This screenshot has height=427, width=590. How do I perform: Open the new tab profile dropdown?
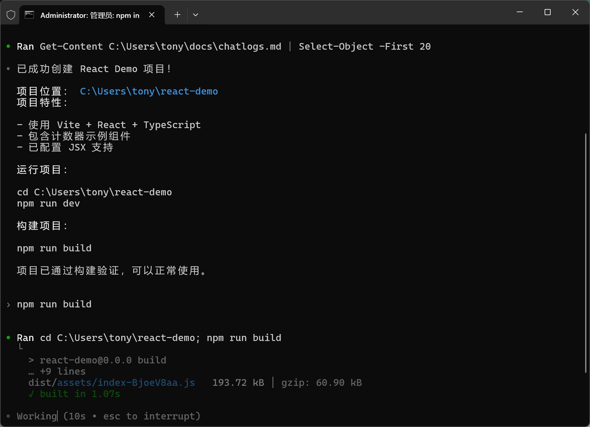tap(196, 15)
